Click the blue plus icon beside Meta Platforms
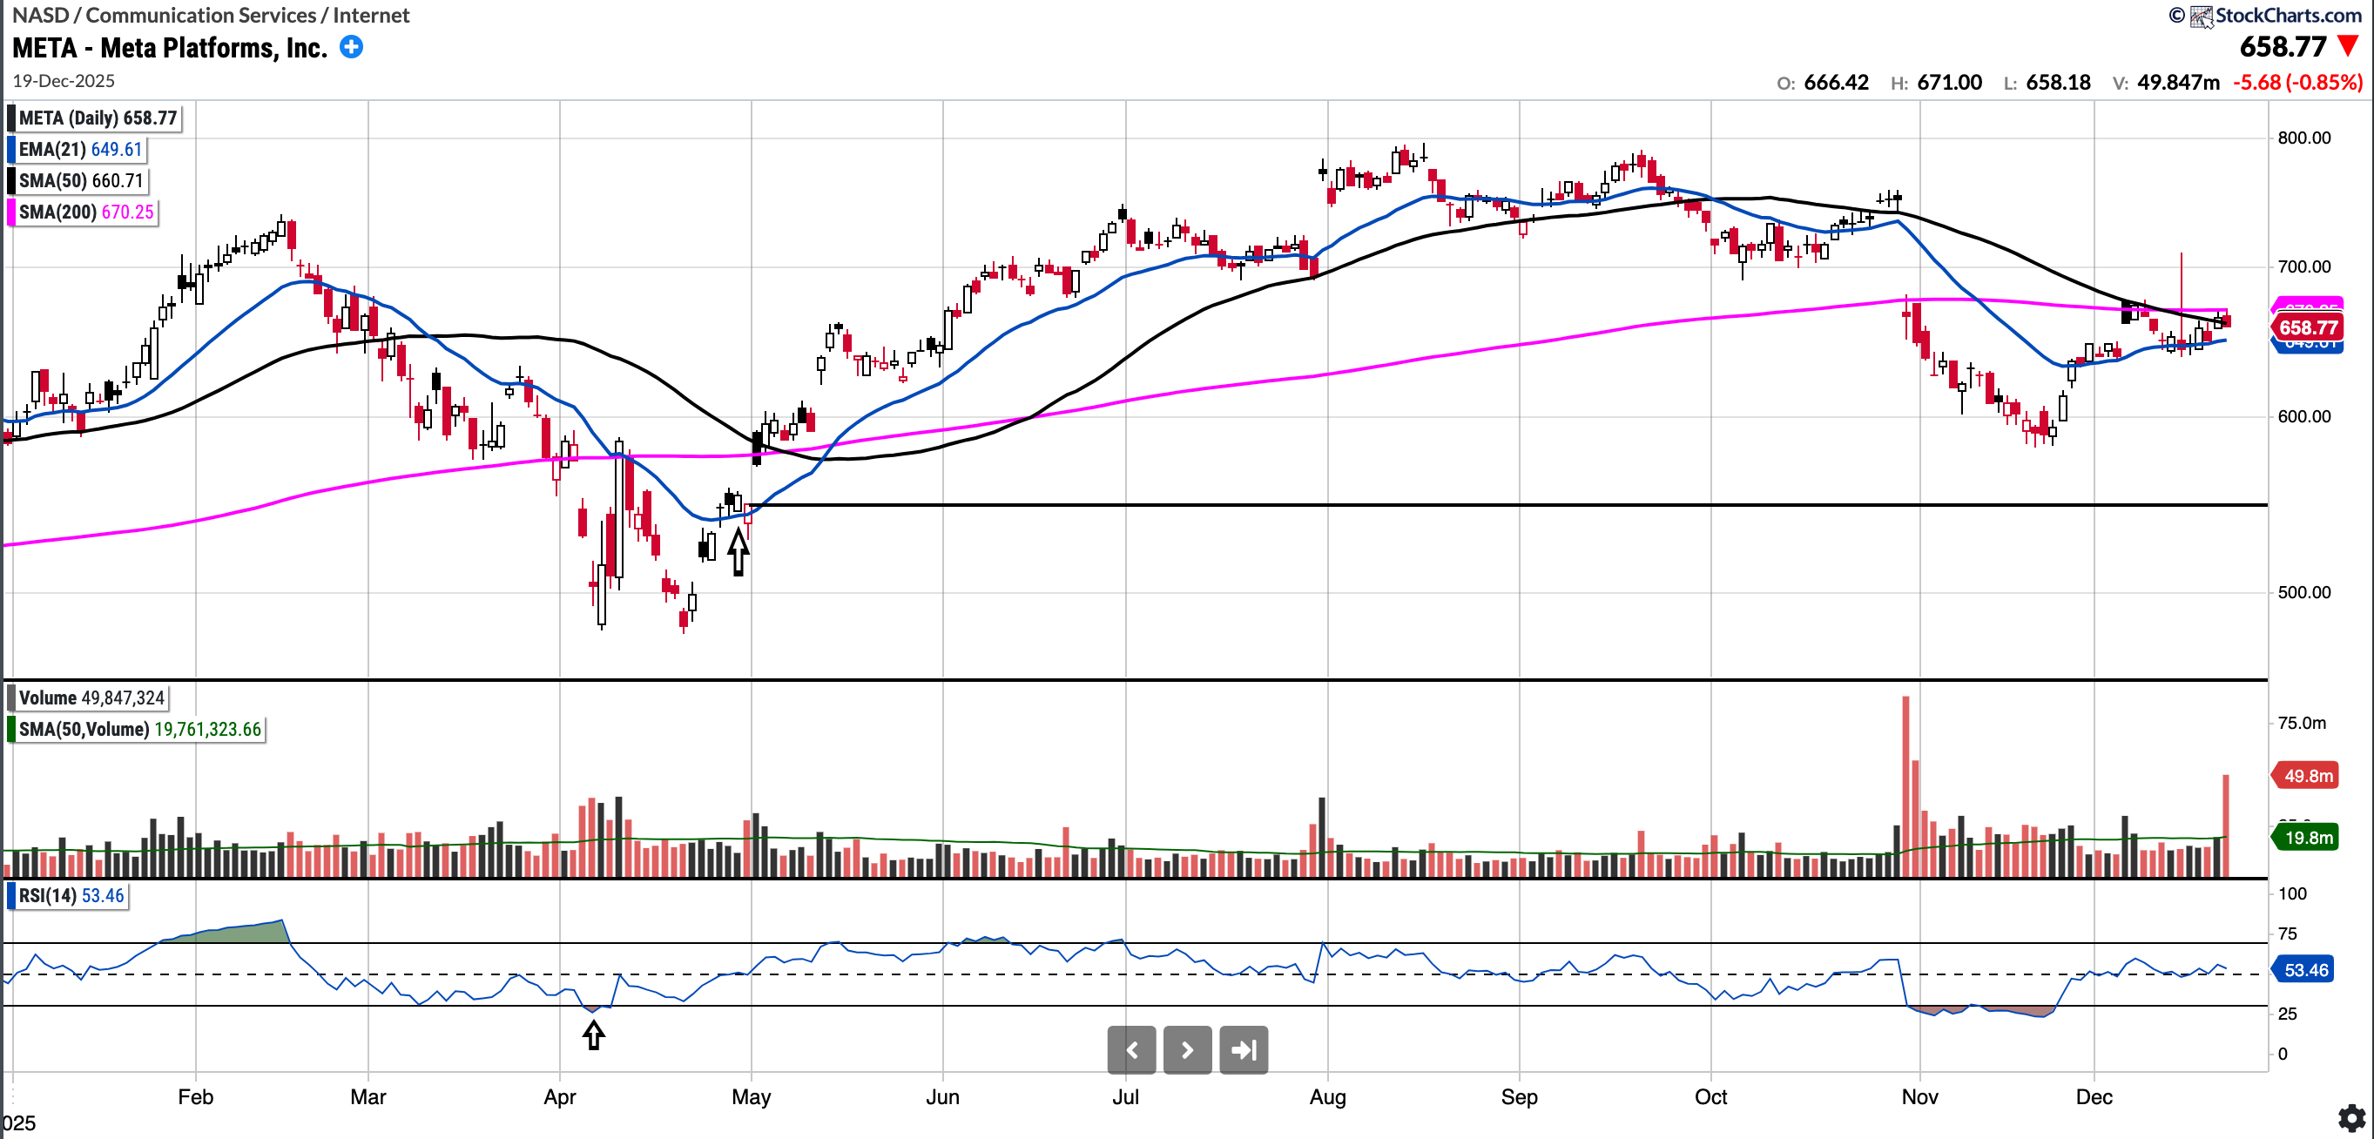Viewport: 2374px width, 1139px height. coord(351,47)
